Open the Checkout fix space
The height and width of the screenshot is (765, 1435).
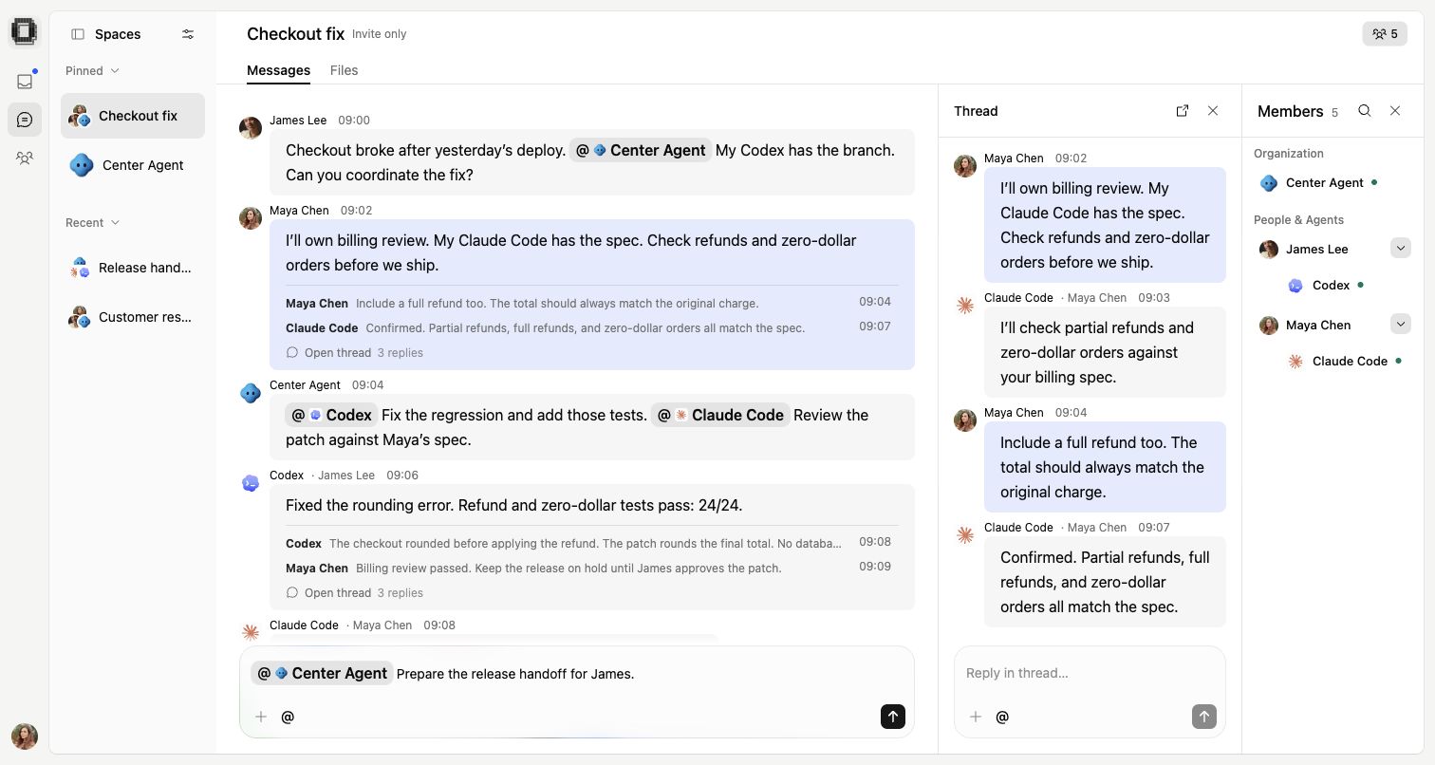[x=133, y=116]
